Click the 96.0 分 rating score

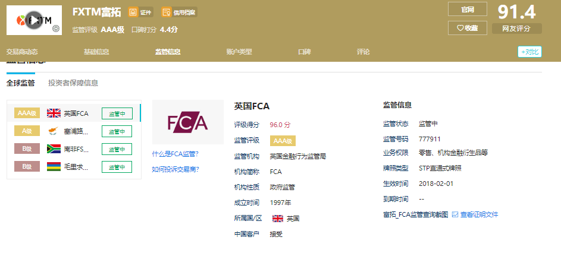coord(281,125)
